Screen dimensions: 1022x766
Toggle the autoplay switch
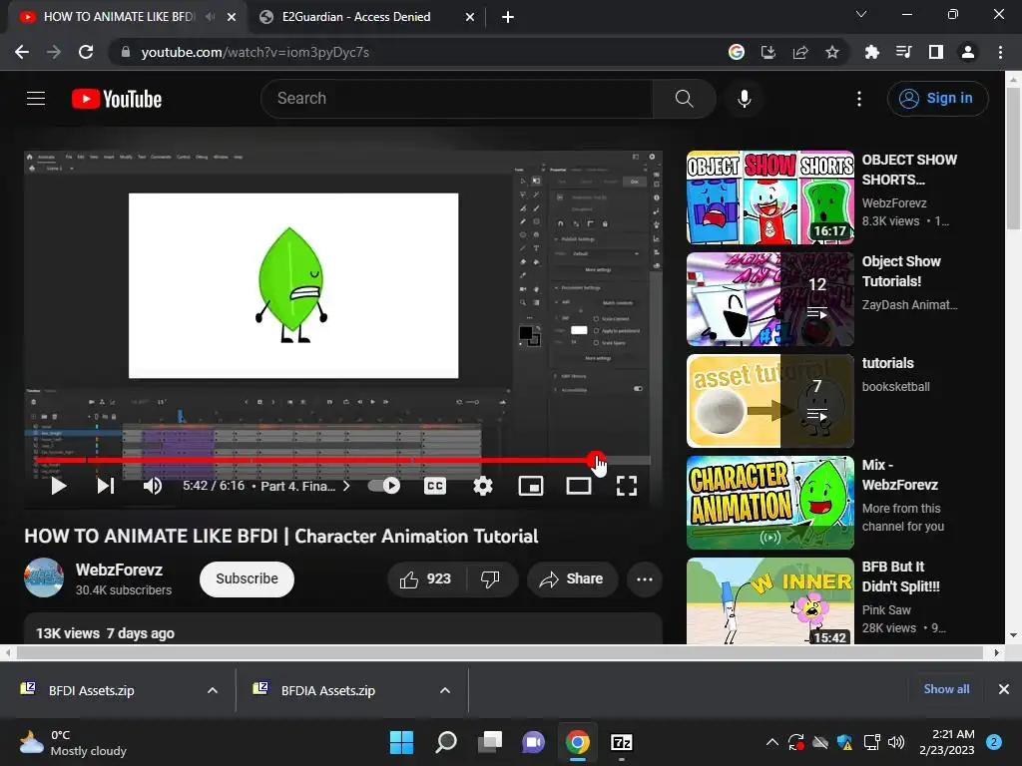click(384, 486)
